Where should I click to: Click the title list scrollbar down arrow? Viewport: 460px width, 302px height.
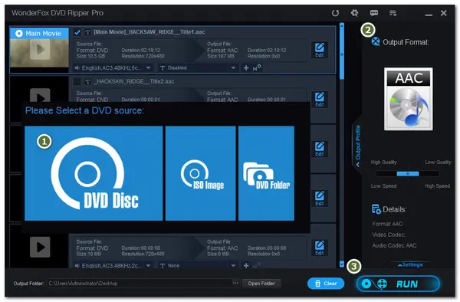pos(342,264)
